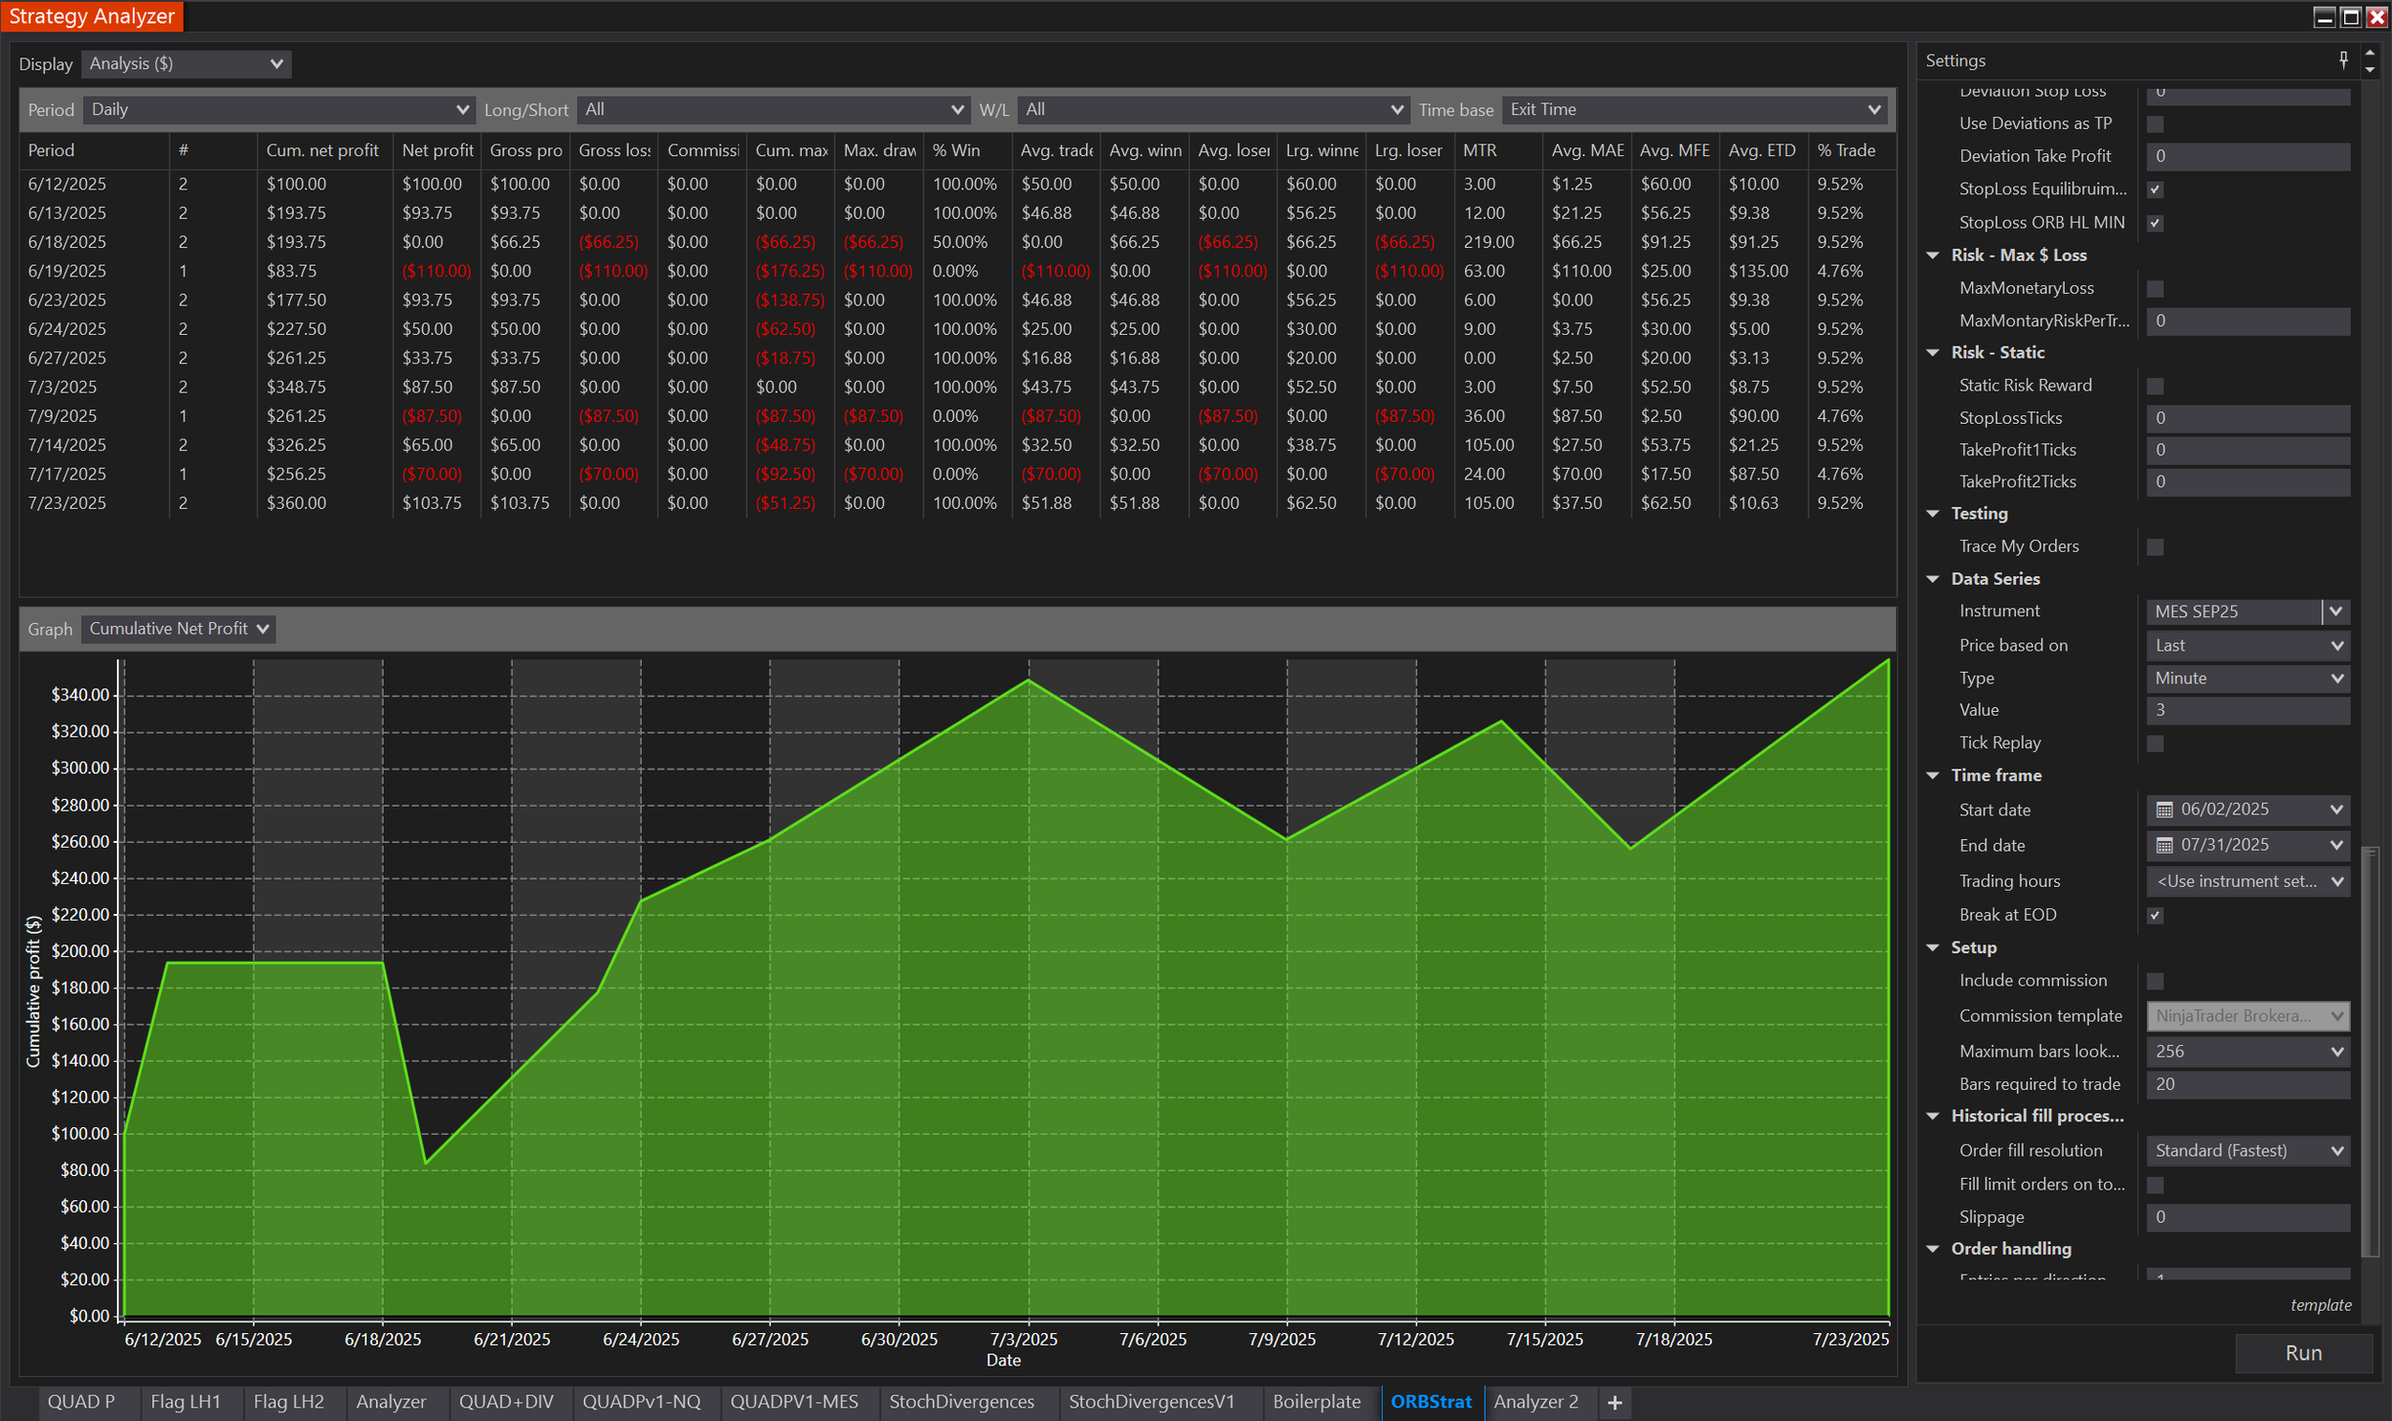The width and height of the screenshot is (2392, 1421).
Task: Toggle Break at EOD checkbox
Action: [2155, 916]
